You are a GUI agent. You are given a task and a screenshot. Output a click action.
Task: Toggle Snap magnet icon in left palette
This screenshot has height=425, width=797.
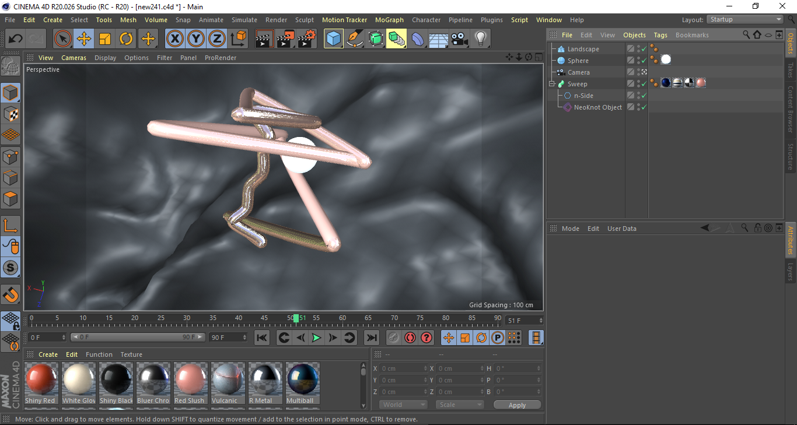click(x=11, y=294)
